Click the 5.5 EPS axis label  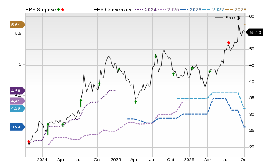(x=18, y=34)
